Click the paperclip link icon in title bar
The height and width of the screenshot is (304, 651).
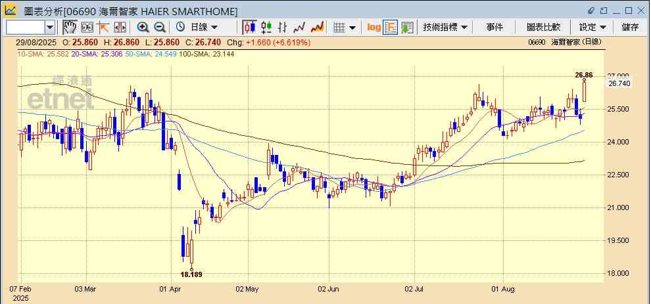coord(592,11)
